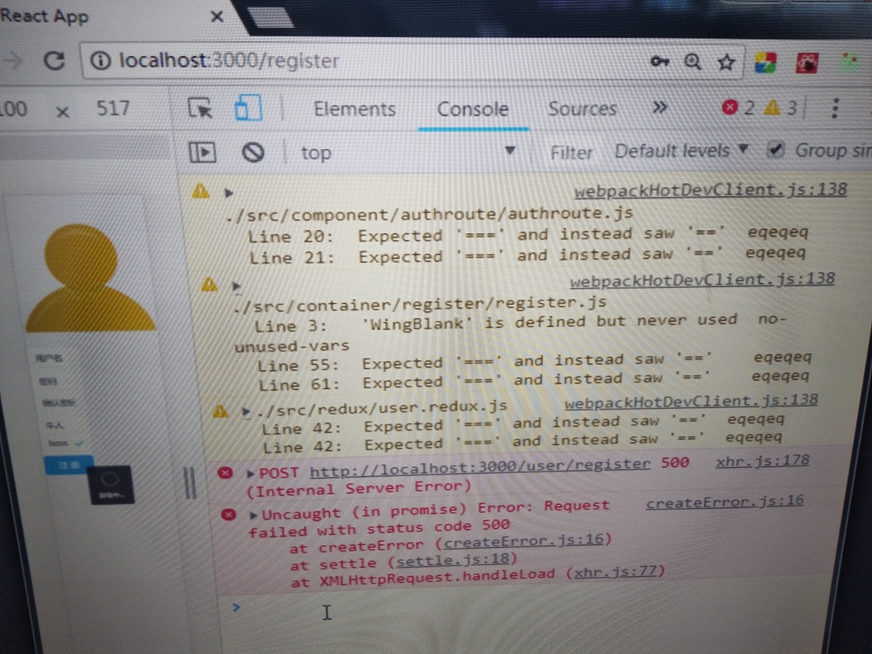
Task: Click the red error count badge
Action: point(738,107)
